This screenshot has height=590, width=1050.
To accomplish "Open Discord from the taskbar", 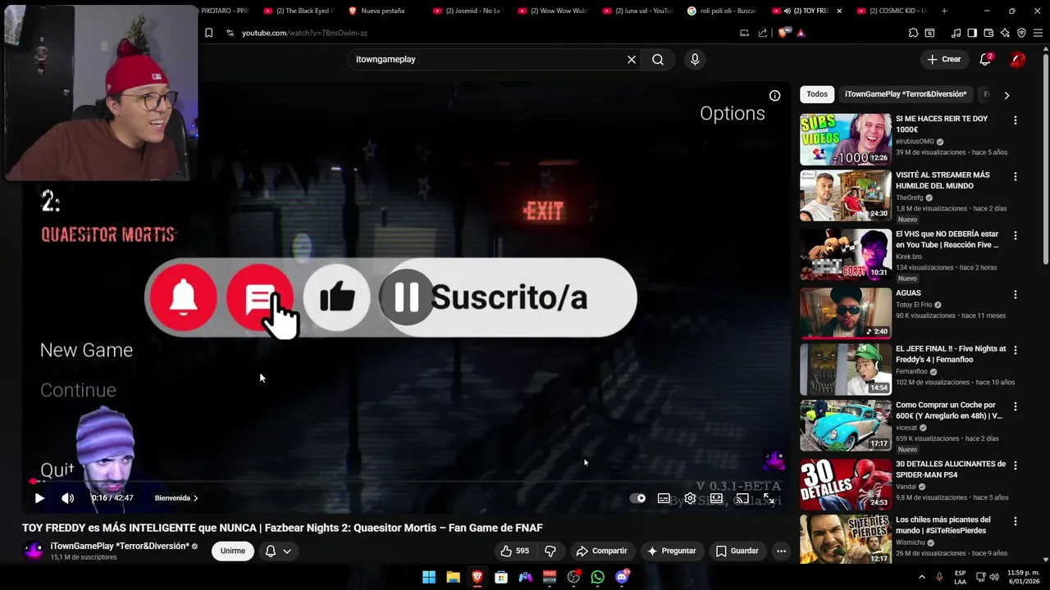I will [622, 577].
